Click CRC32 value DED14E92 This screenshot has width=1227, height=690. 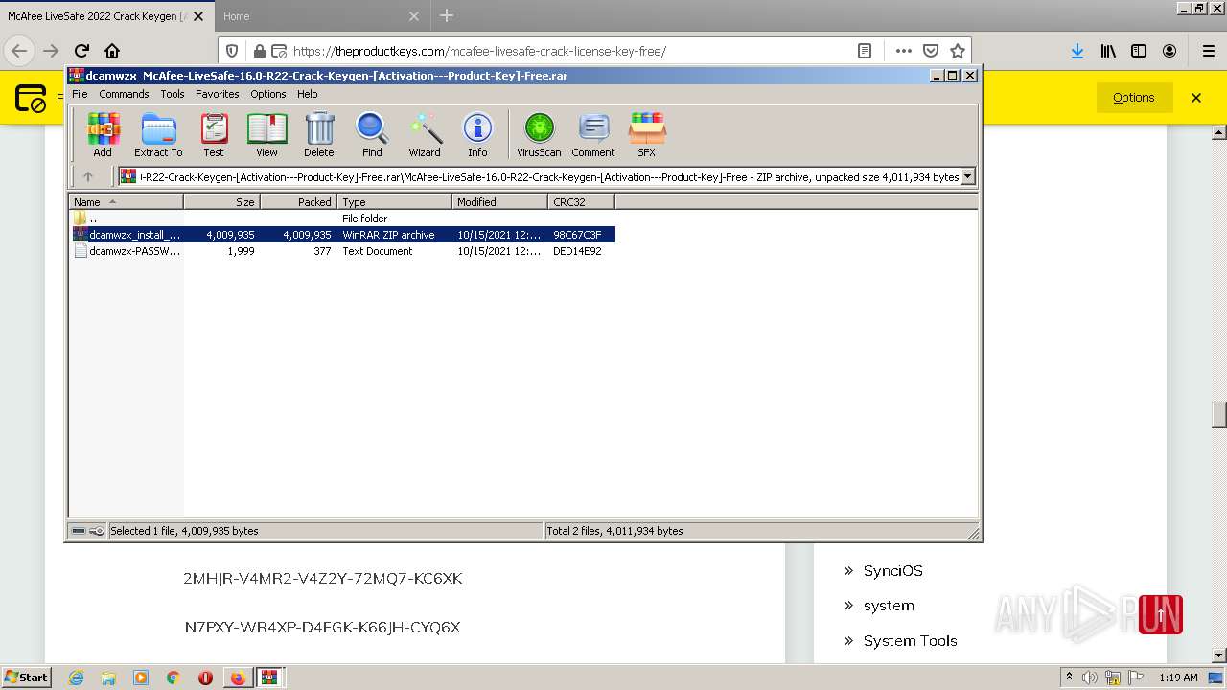click(577, 251)
